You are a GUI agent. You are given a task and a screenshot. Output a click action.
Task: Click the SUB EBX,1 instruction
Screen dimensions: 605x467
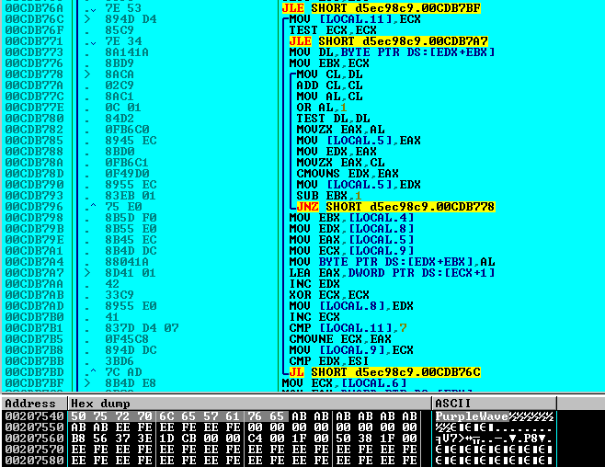(324, 195)
